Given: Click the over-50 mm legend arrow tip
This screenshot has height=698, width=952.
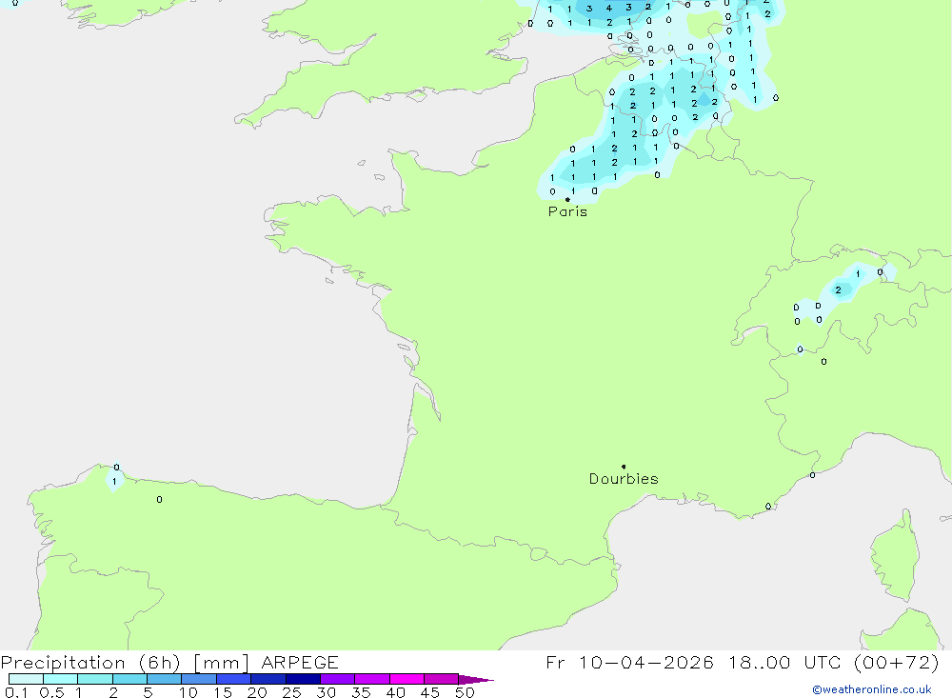Looking at the screenshot, I should 476,680.
